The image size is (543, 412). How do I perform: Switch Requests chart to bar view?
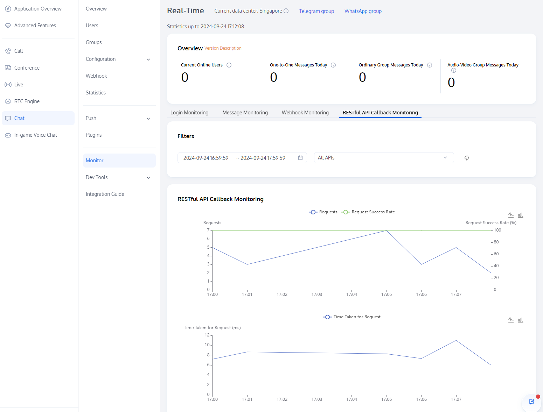(x=521, y=214)
